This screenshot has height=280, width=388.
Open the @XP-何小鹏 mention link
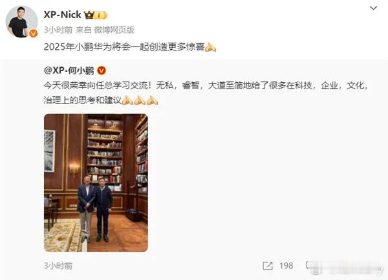pos(69,70)
